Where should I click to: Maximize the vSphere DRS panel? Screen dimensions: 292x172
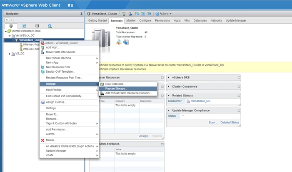tap(239, 78)
